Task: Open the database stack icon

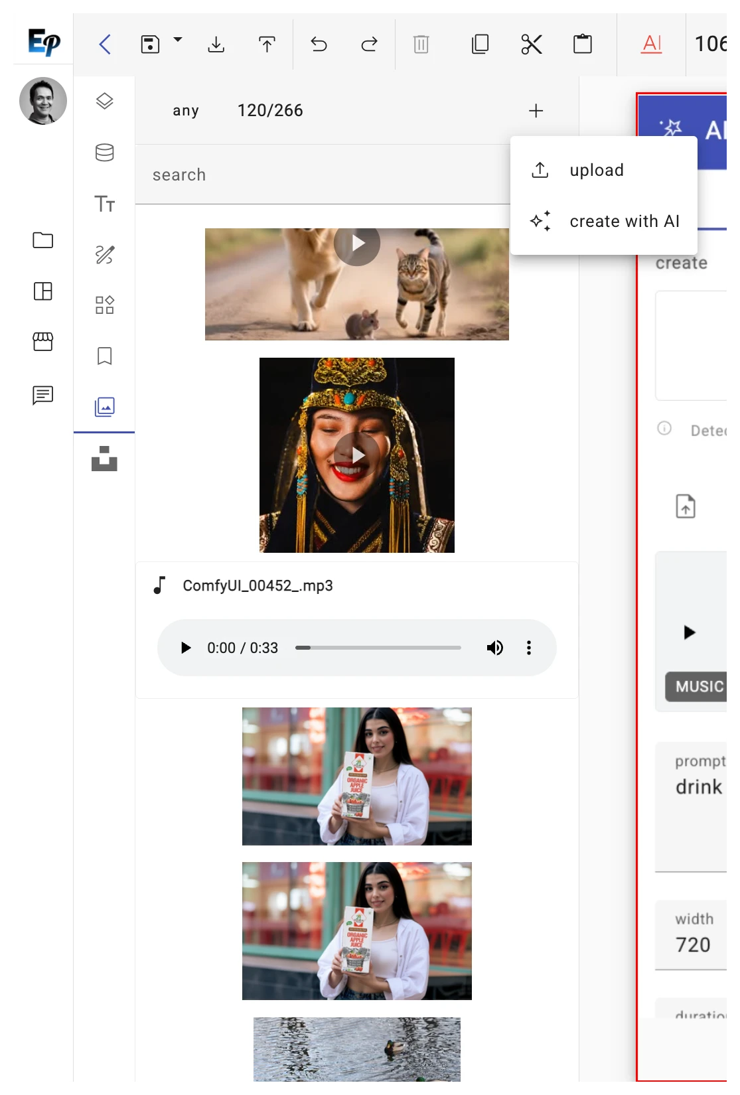Action: (x=105, y=153)
